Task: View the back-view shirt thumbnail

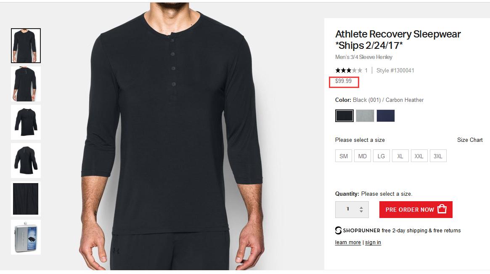Action: [26, 84]
